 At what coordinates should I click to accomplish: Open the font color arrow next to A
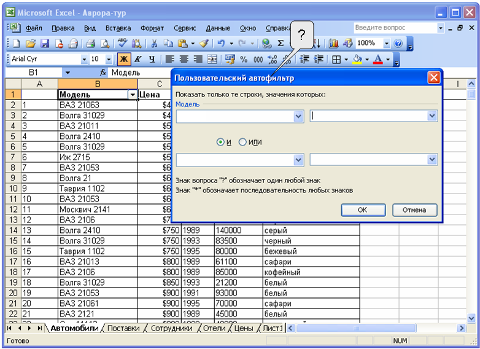[388, 60]
